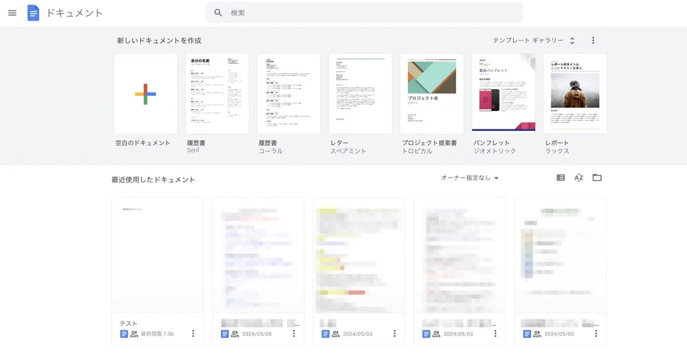Screen dimensions: 687x353
Task: Create a 空白のドキュメント
Action: 146,93
